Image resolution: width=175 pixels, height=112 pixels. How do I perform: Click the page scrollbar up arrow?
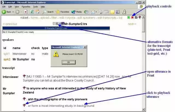click(143, 17)
